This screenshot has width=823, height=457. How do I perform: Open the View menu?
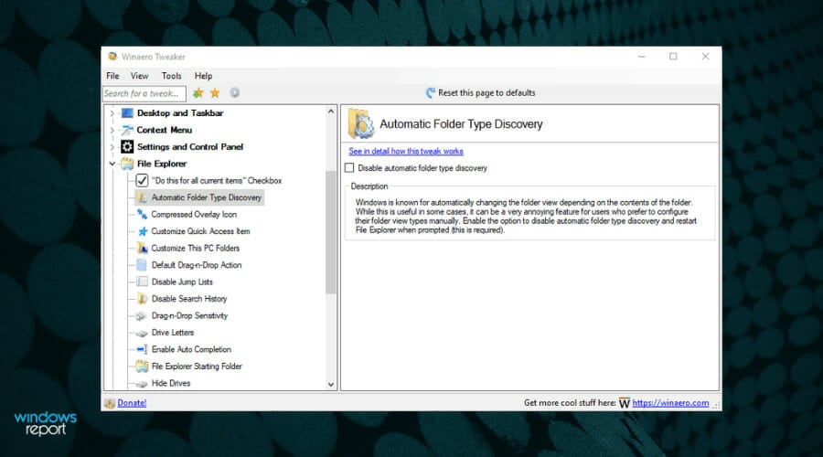(140, 76)
